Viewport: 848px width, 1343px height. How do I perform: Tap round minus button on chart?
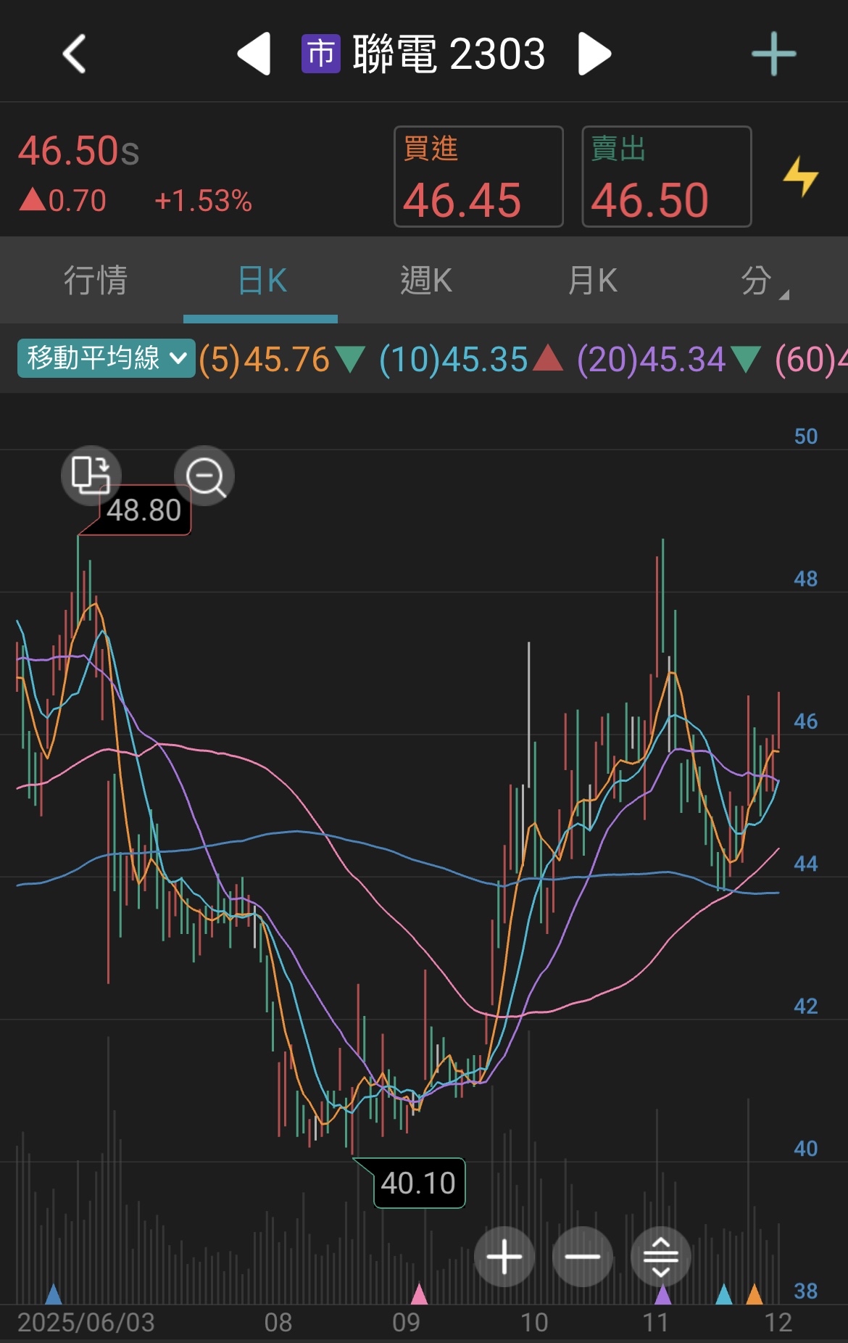[583, 1257]
